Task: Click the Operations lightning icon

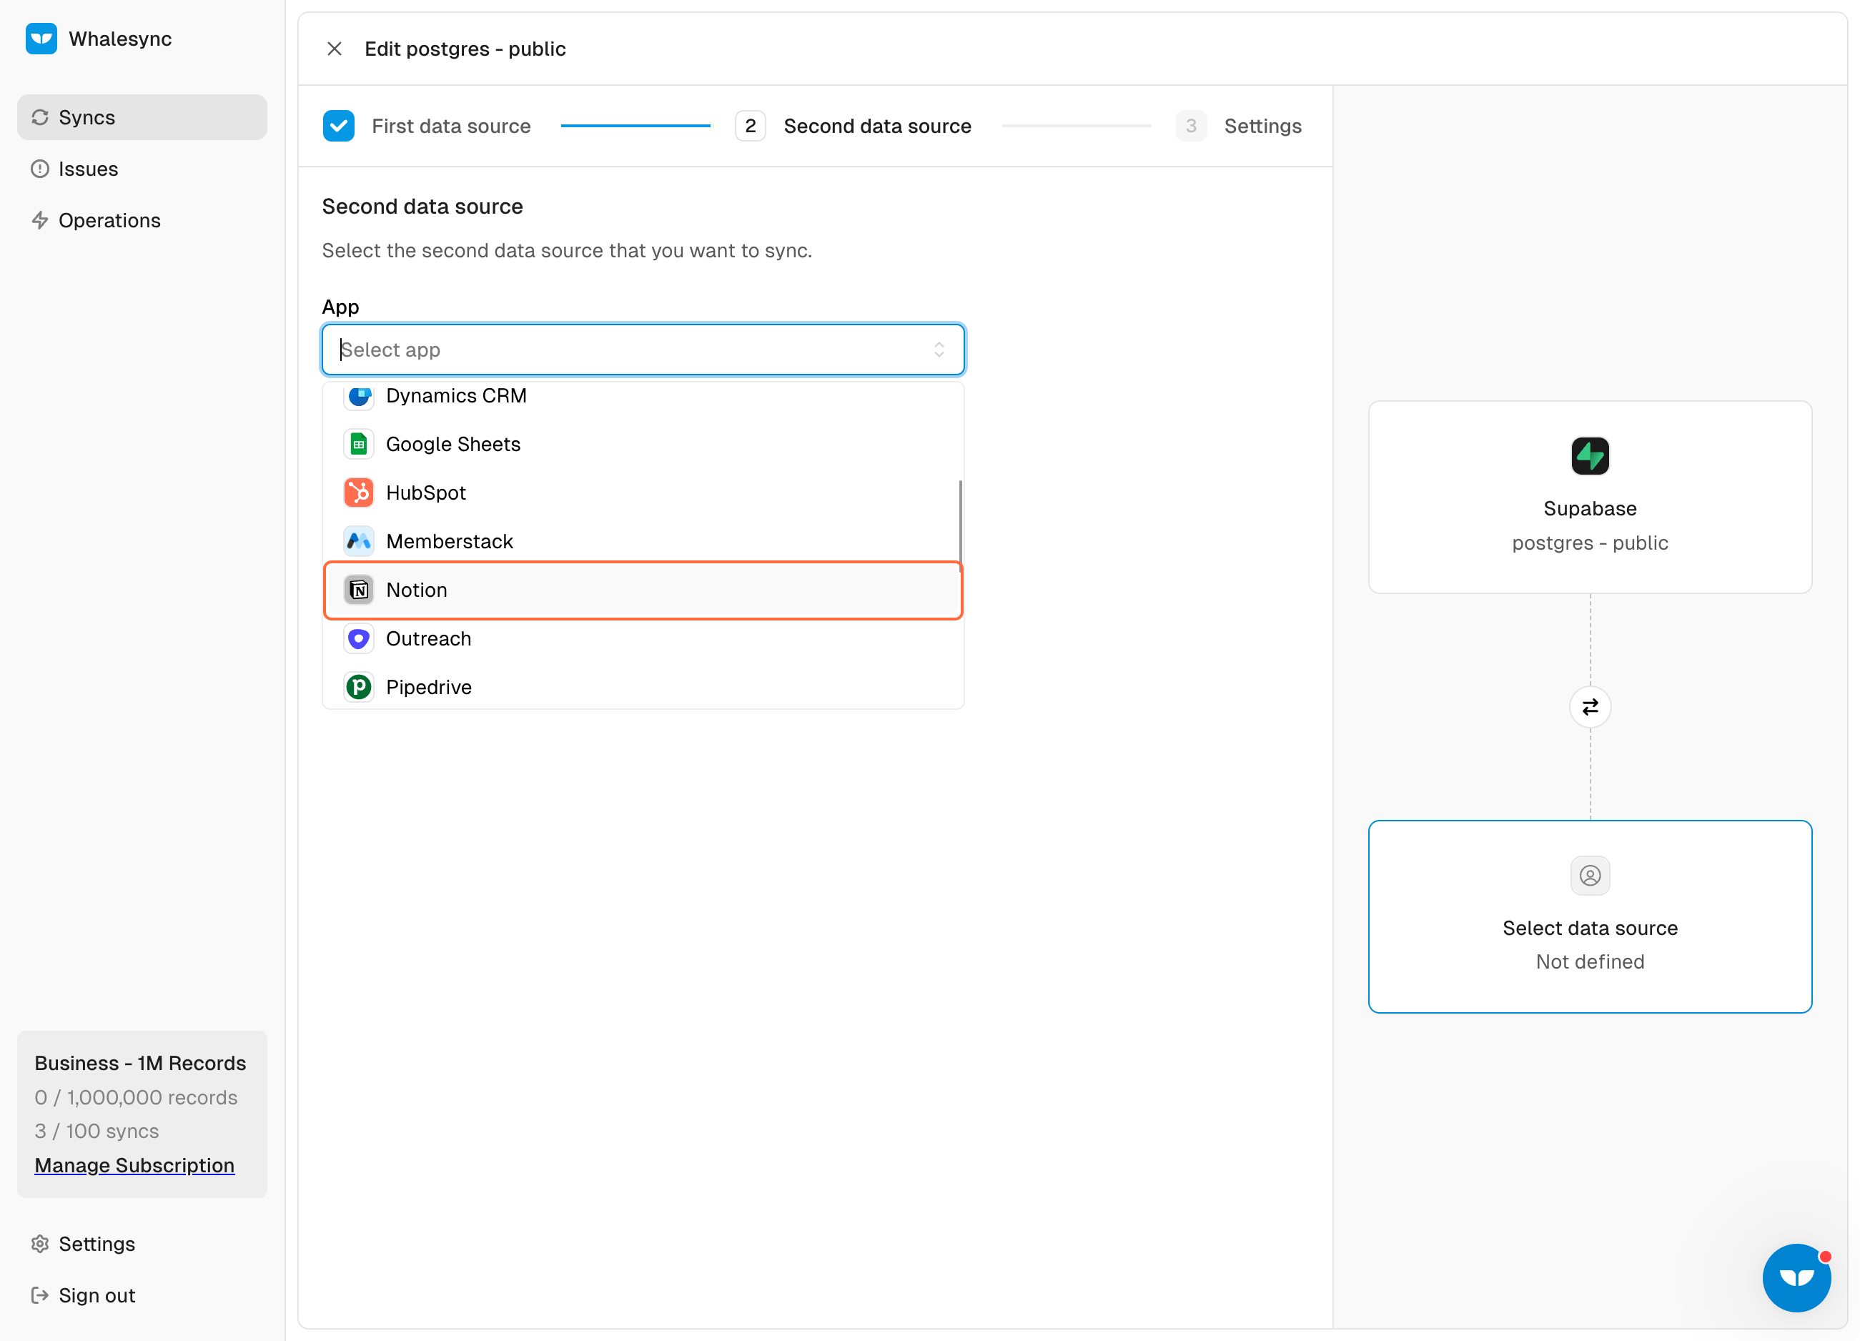Action: point(40,221)
